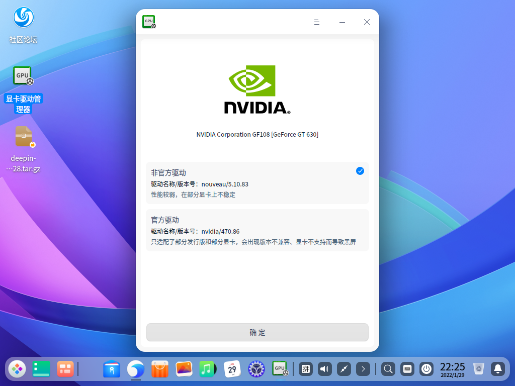Click the nvidia/470.86 version text
The height and width of the screenshot is (386, 515).
click(x=220, y=231)
